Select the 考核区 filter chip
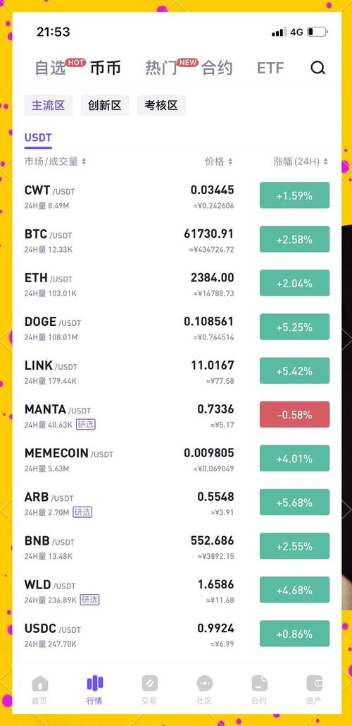Viewport: 352px width, 726px height. coord(161,105)
